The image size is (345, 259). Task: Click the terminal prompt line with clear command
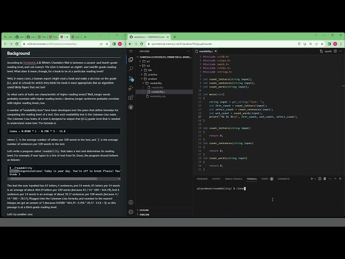point(221,188)
